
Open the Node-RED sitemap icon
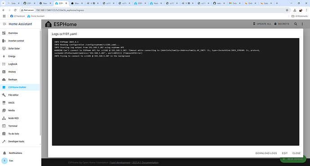4,118
